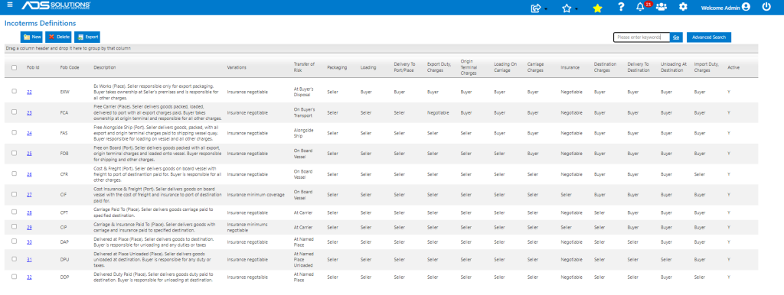Screen dimensions: 784x295
Task: Open Fob Id 30 link
Action: (x=30, y=242)
